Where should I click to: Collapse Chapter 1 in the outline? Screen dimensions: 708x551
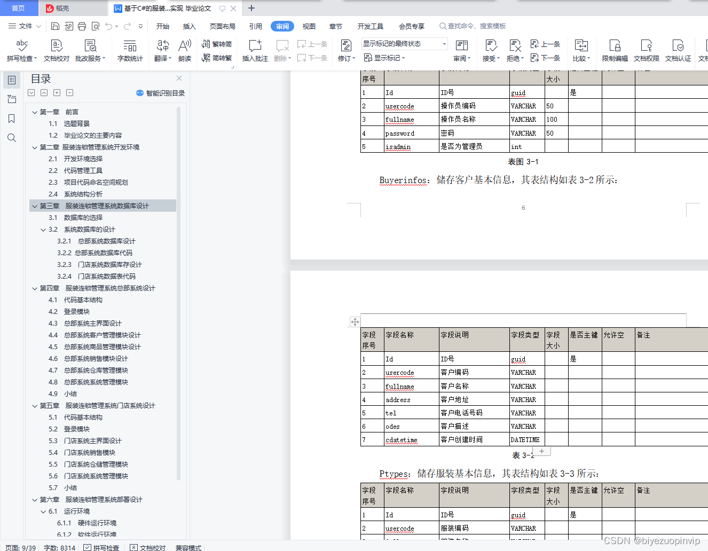(x=35, y=112)
